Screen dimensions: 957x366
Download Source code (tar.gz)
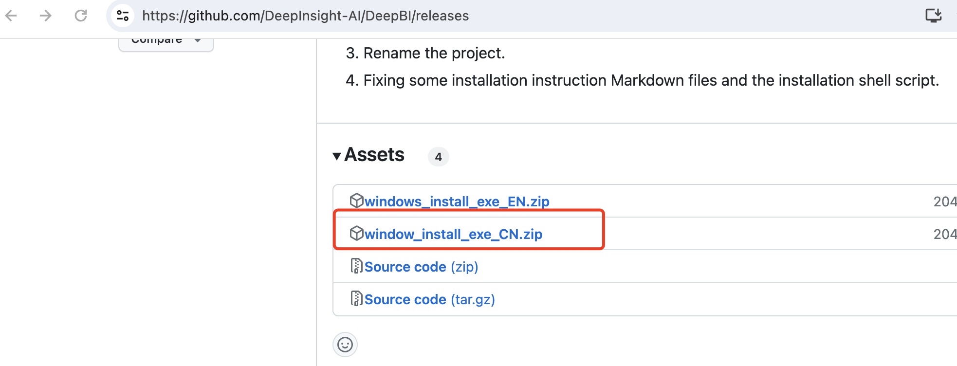point(429,299)
